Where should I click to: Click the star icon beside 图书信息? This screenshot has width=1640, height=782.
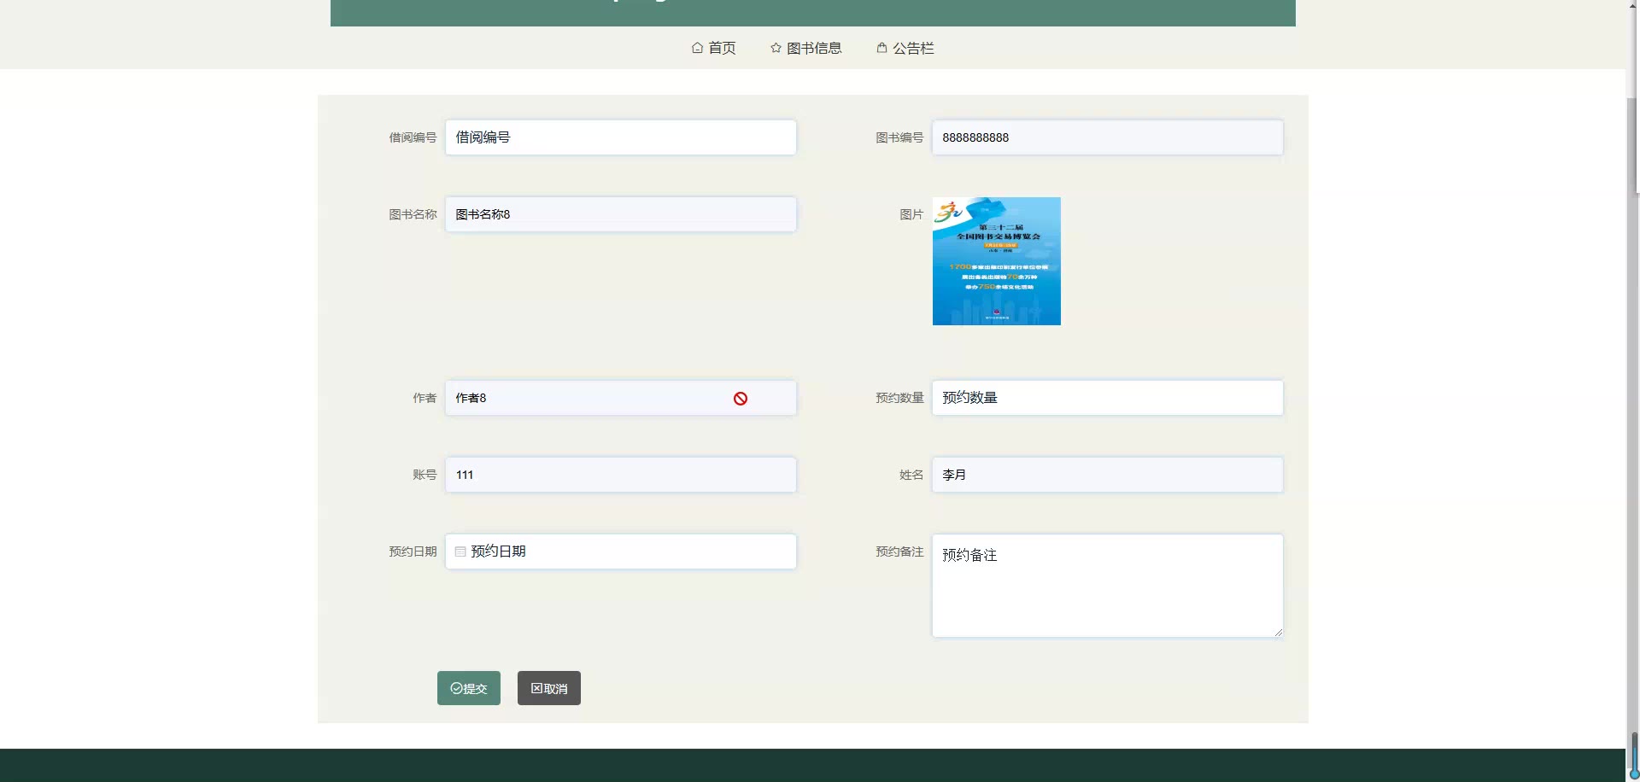point(776,48)
